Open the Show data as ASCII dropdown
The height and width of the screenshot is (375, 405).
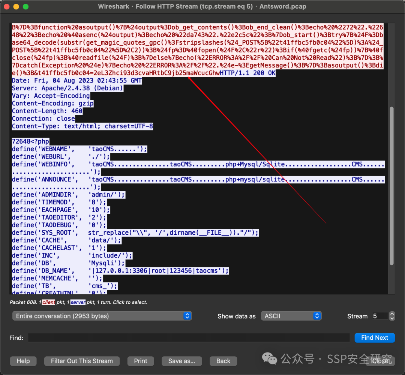291,316
